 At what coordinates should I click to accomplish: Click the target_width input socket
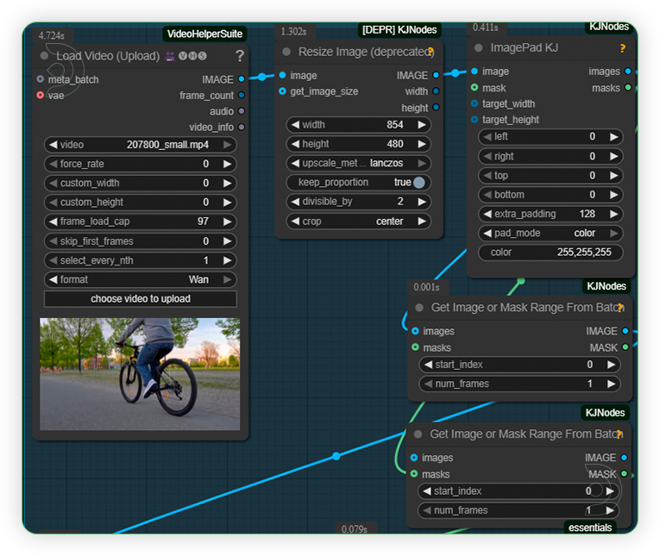tap(475, 103)
